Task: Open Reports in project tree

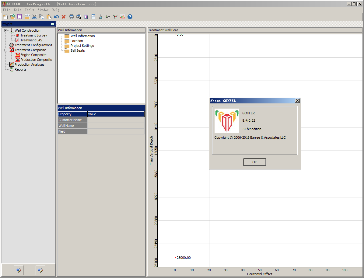Action: click(x=20, y=69)
